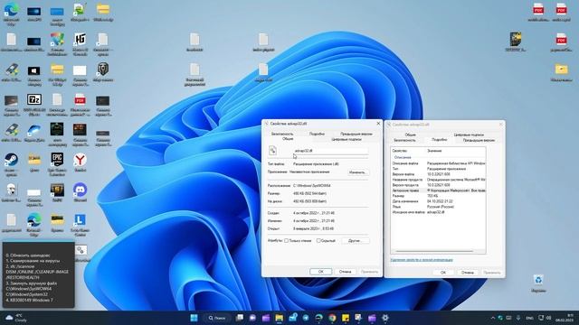Click "Отмена" in right properties window
579x325 pixels.
point(467,273)
